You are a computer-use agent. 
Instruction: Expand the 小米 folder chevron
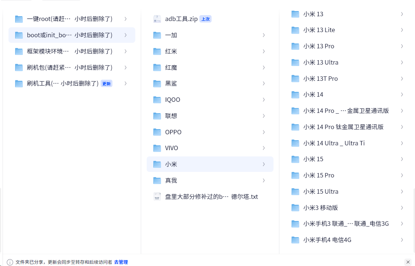pos(264,164)
